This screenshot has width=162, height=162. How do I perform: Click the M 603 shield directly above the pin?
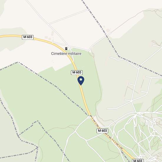(x=77, y=72)
